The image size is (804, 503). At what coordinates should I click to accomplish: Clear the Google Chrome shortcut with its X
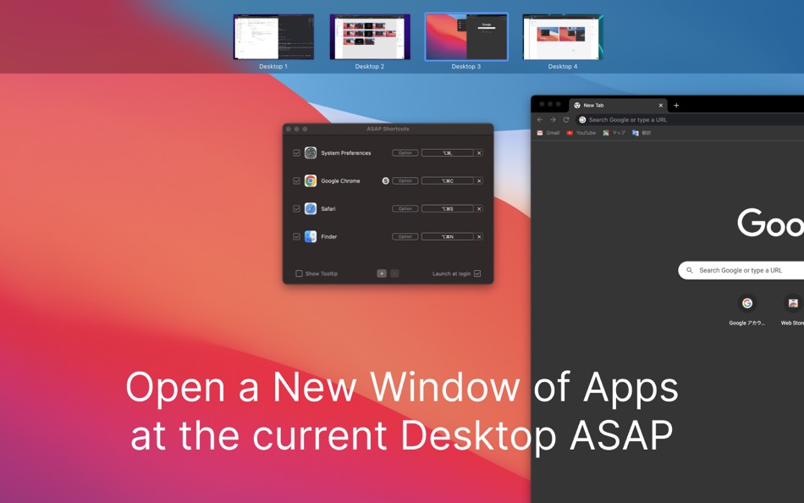[479, 180]
